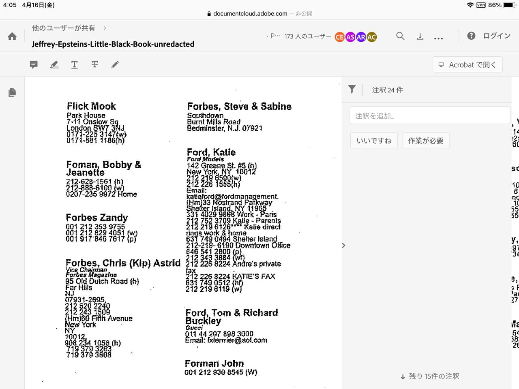The image size is (519, 389).
Task: Click the CE user avatar
Action: point(340,37)
